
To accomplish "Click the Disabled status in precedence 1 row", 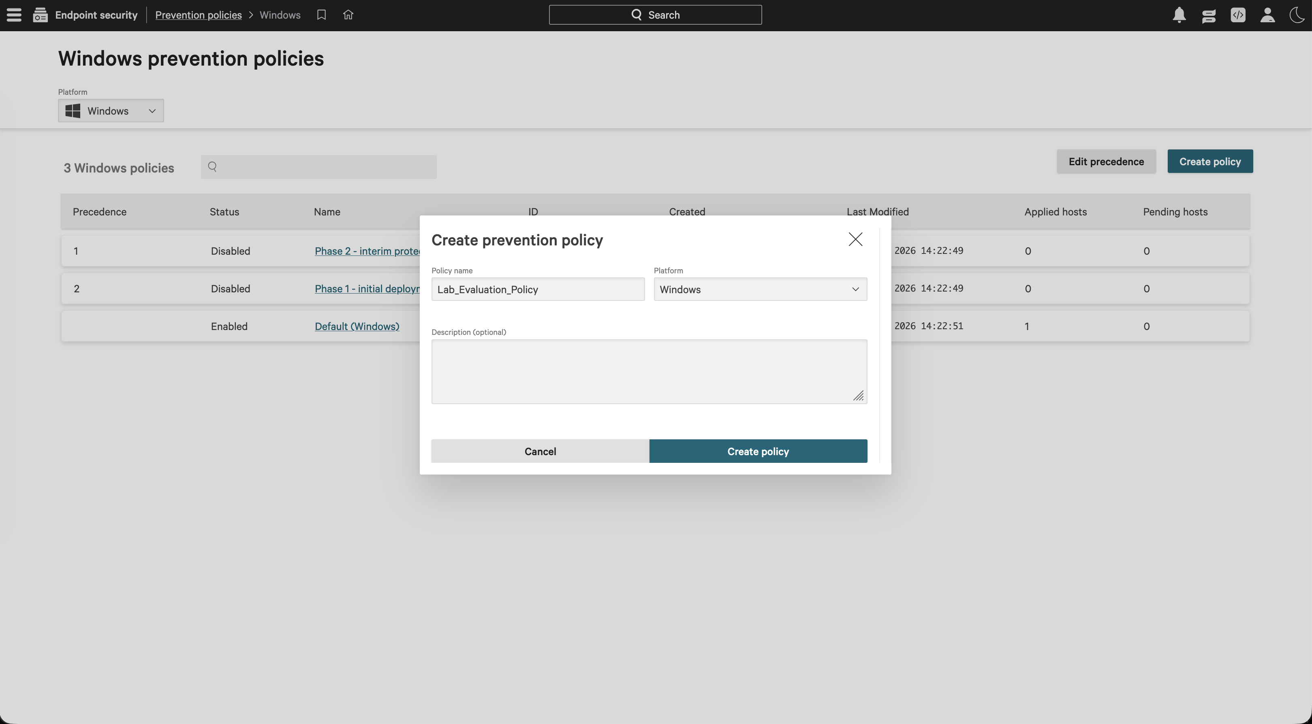I will coord(231,251).
